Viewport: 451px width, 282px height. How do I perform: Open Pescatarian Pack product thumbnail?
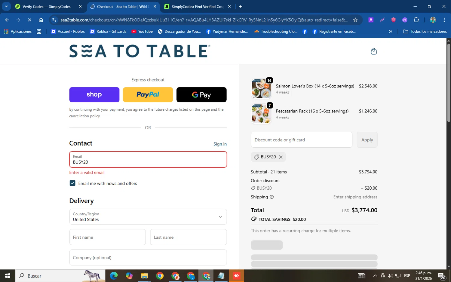pos(261,114)
